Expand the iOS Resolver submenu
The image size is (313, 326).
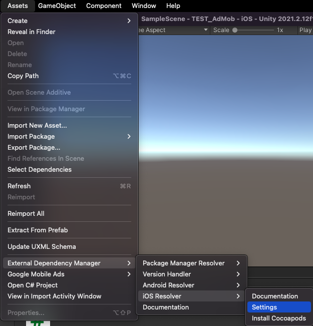[x=191, y=296]
